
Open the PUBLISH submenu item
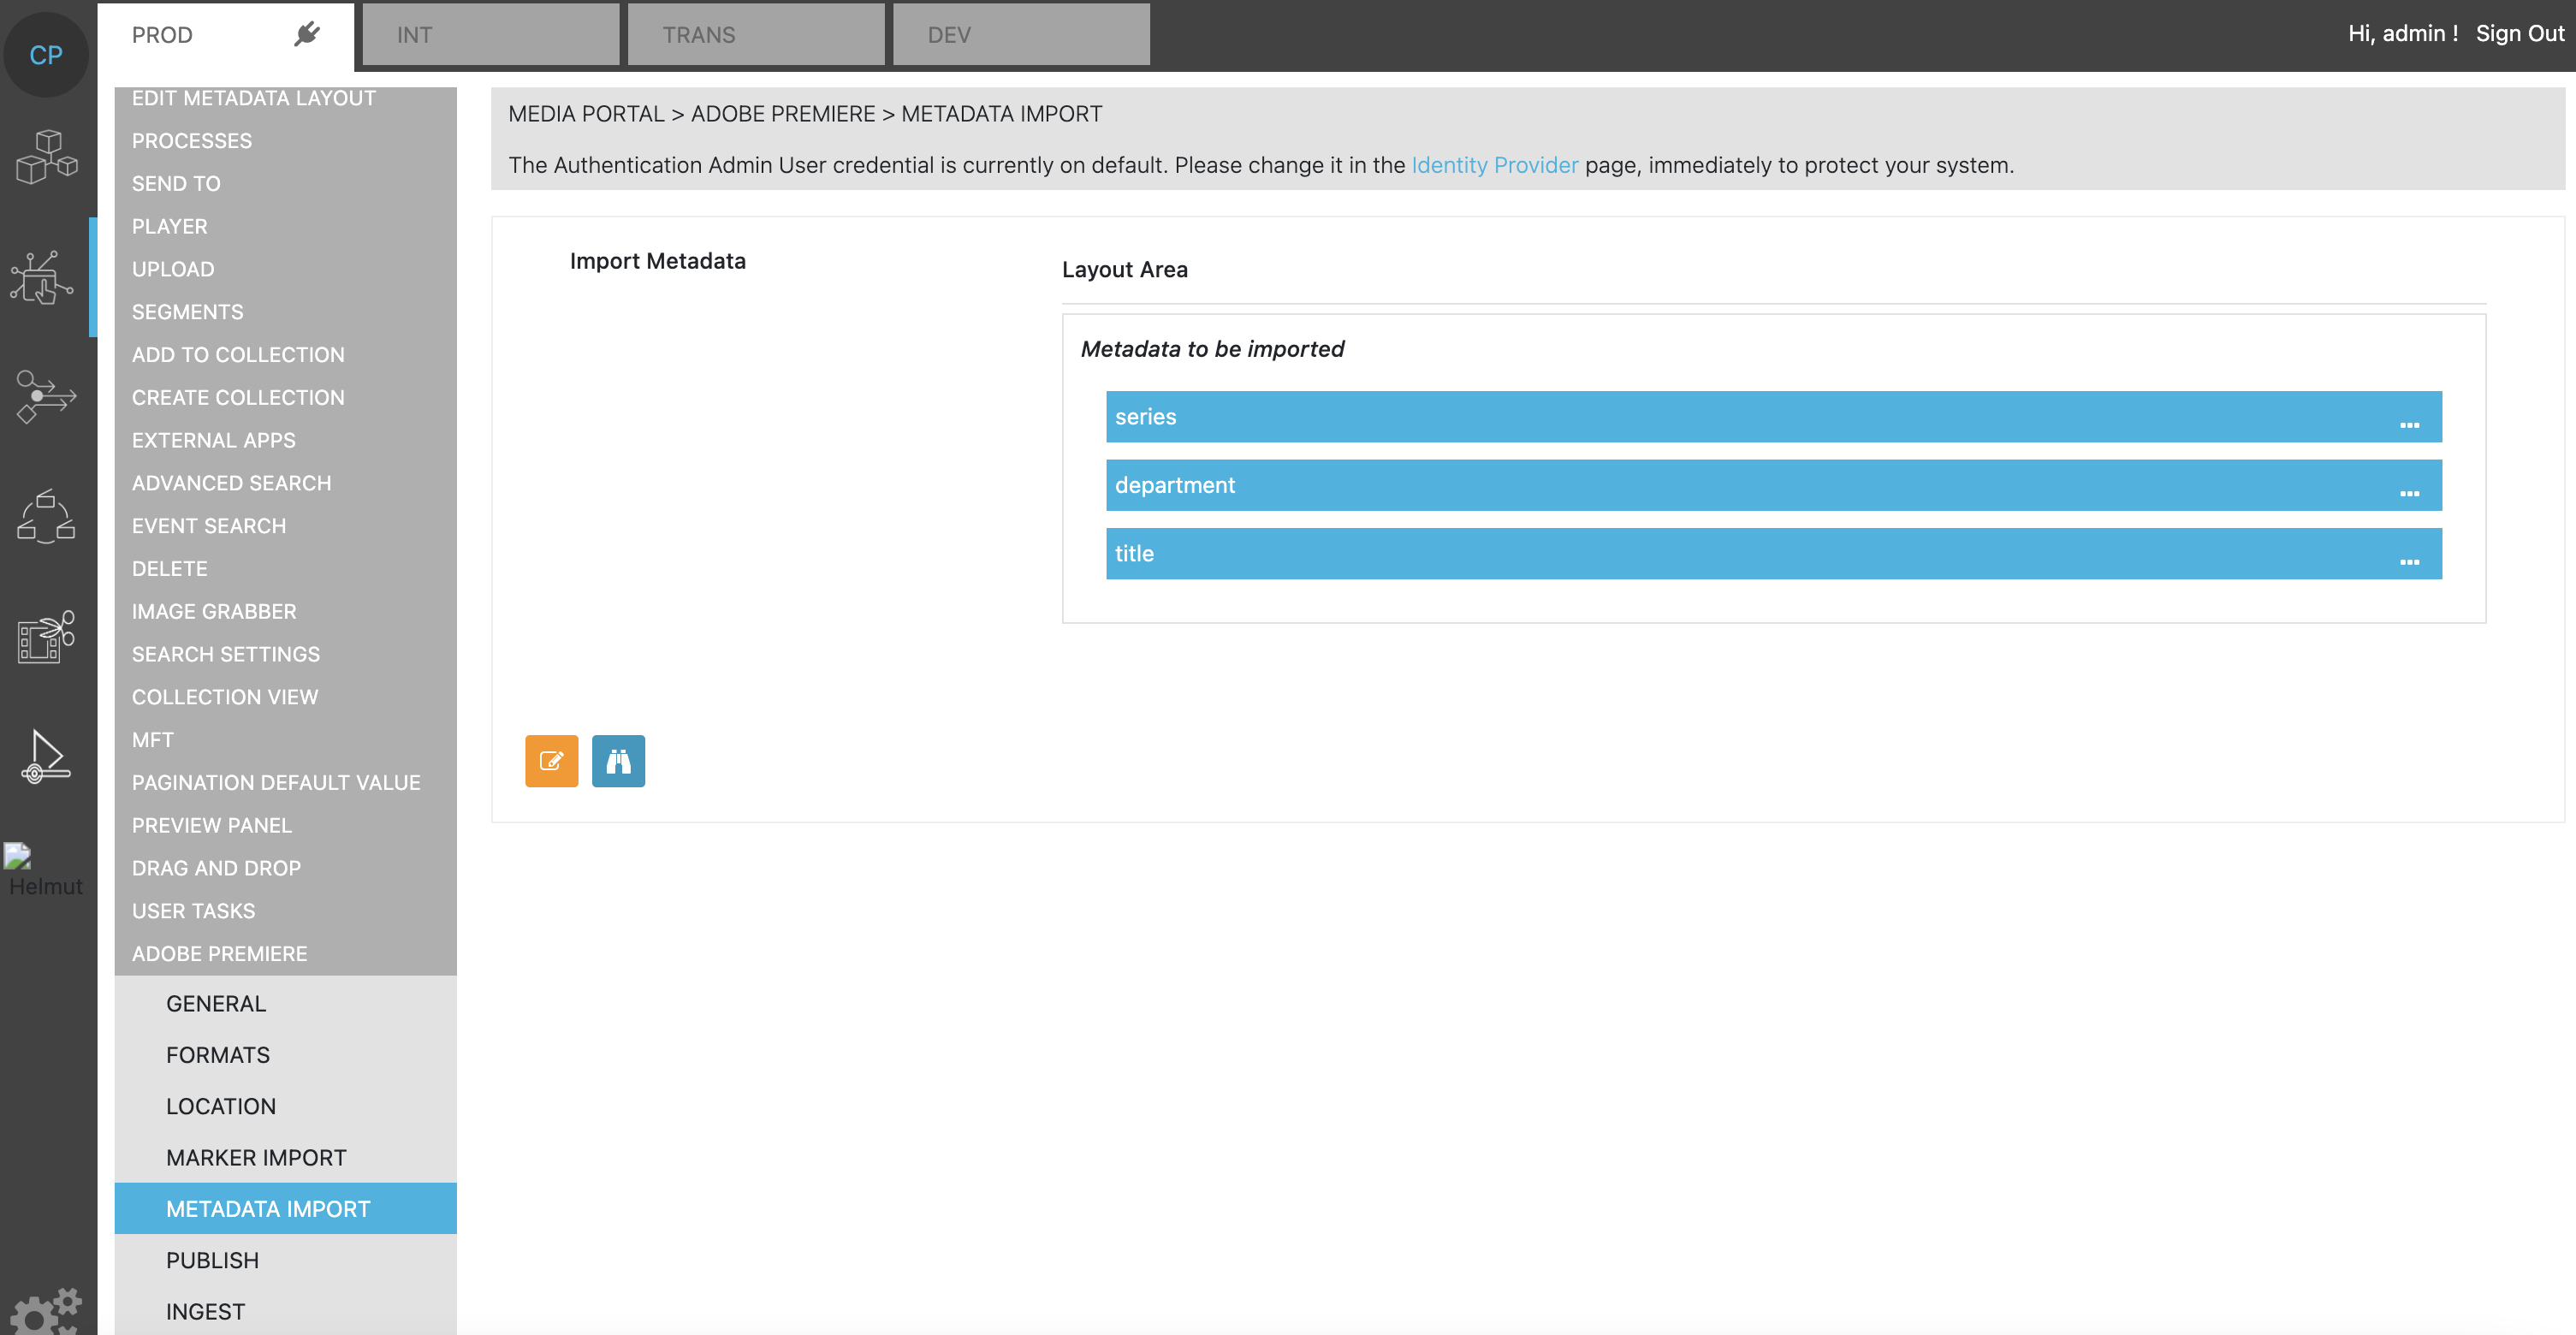(212, 1260)
